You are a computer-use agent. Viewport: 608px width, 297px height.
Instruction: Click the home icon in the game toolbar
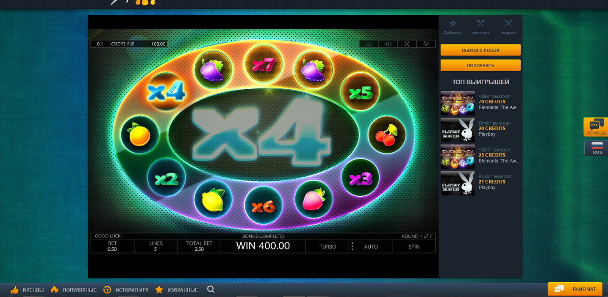click(425, 44)
